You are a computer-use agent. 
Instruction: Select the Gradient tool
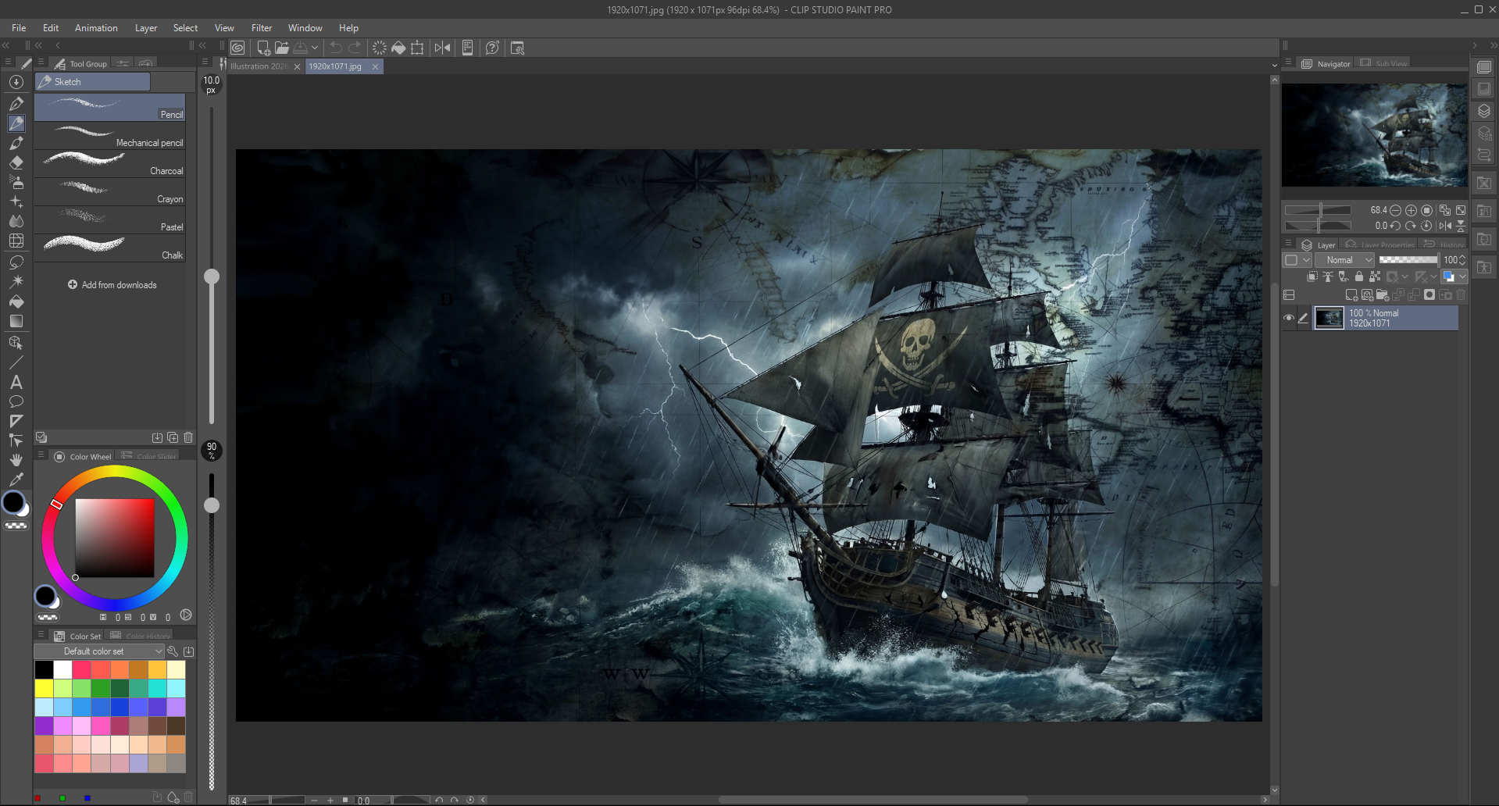click(16, 321)
